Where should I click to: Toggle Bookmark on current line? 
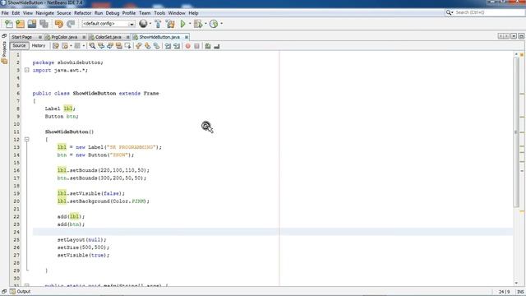click(157, 46)
